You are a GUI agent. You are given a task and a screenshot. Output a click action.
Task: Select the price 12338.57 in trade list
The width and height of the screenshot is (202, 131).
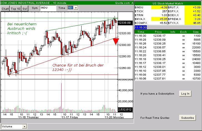(x=159, y=47)
